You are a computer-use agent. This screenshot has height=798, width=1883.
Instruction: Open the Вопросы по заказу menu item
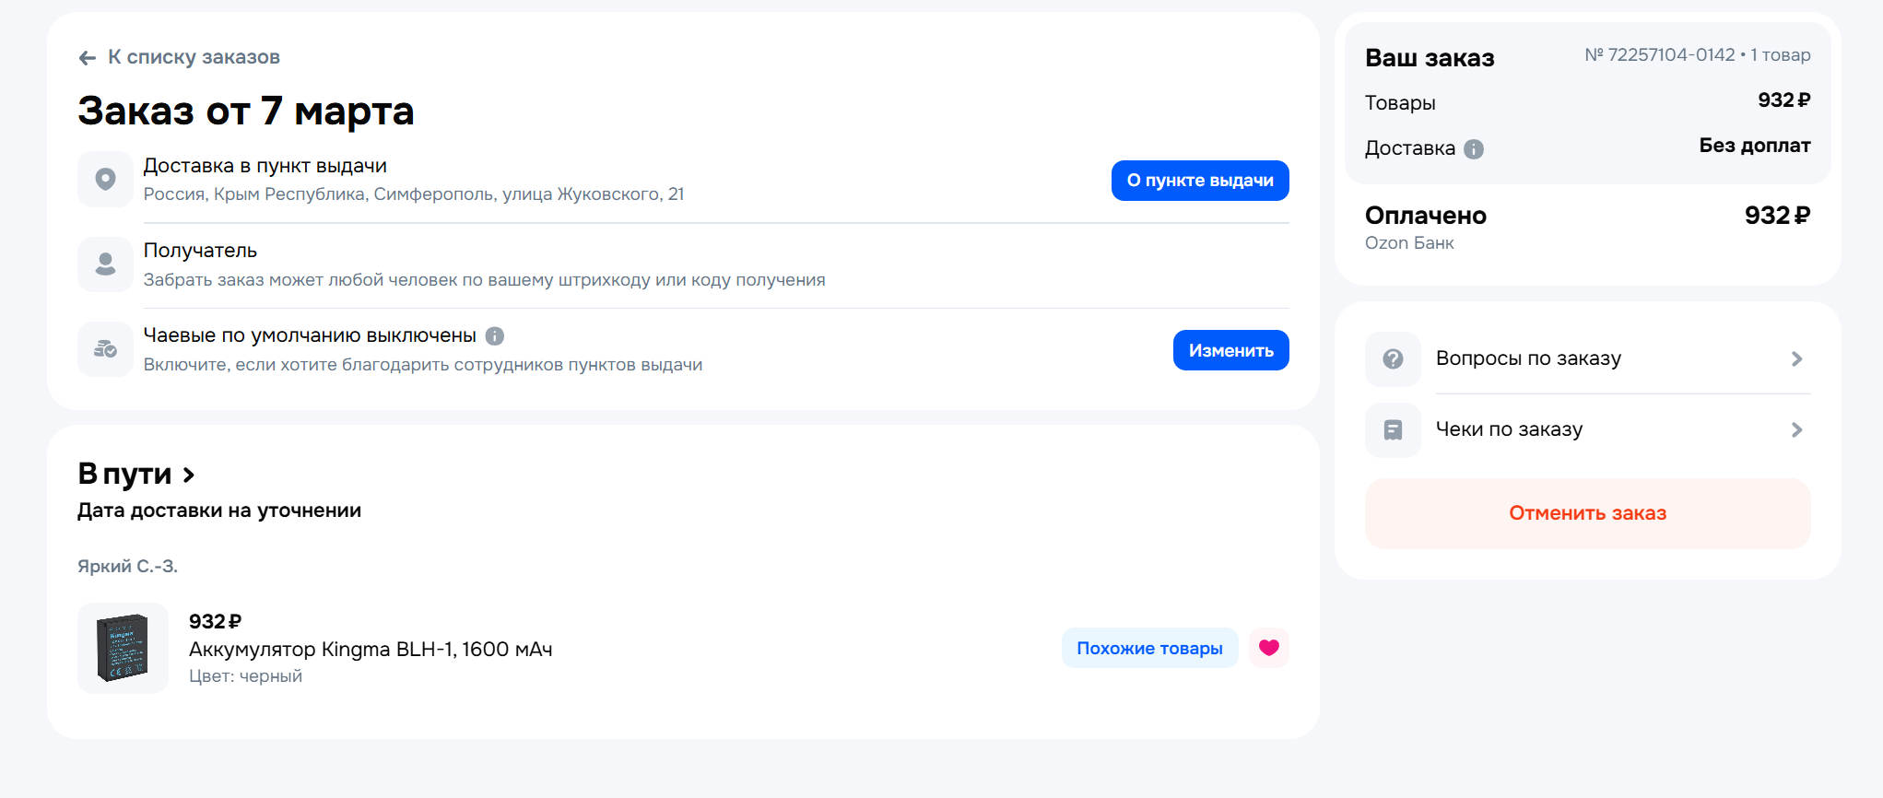click(x=1528, y=358)
